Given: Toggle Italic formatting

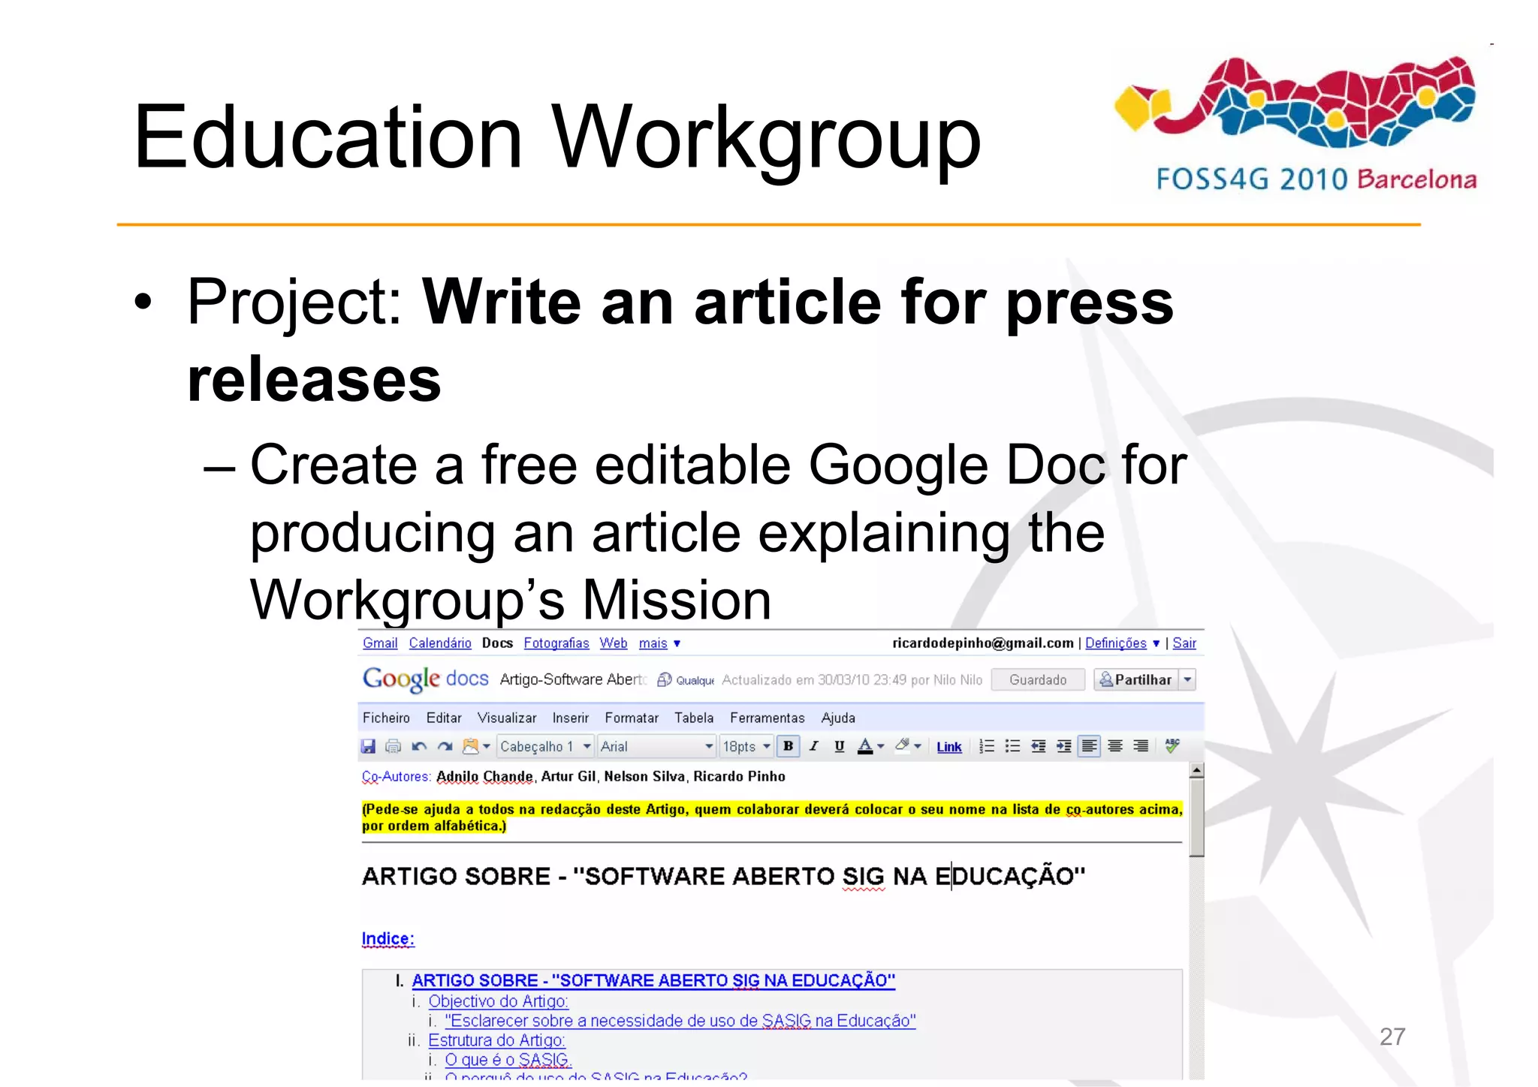Looking at the screenshot, I should tap(813, 746).
